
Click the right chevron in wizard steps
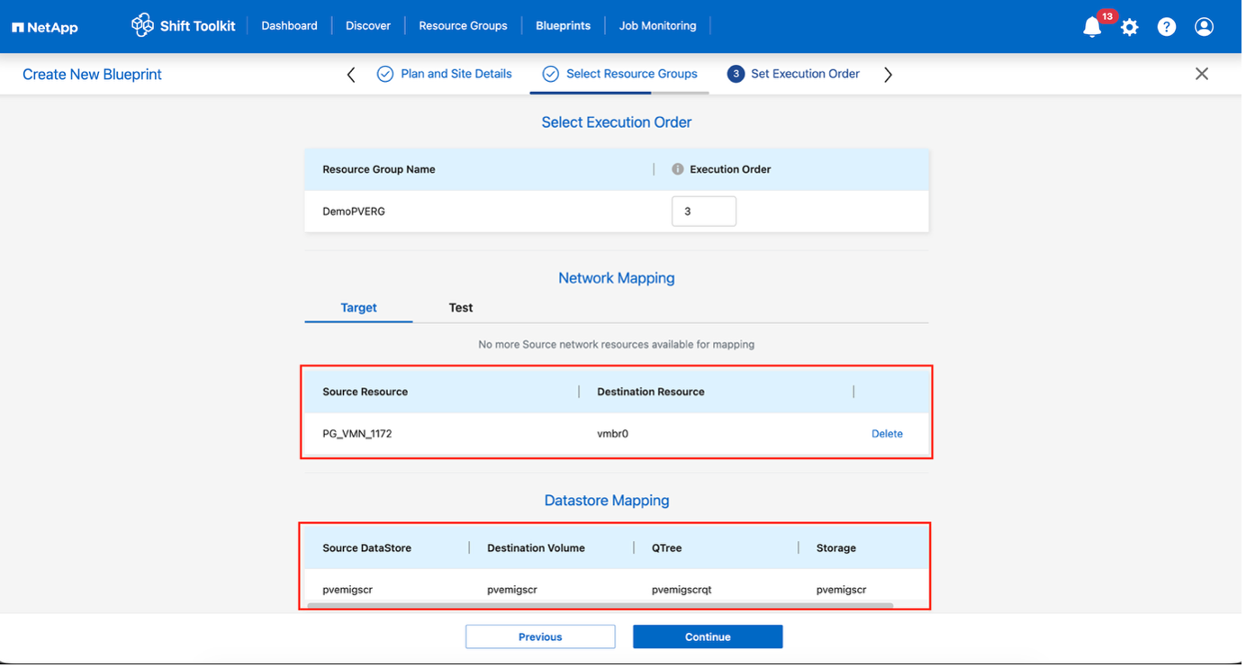pos(888,75)
